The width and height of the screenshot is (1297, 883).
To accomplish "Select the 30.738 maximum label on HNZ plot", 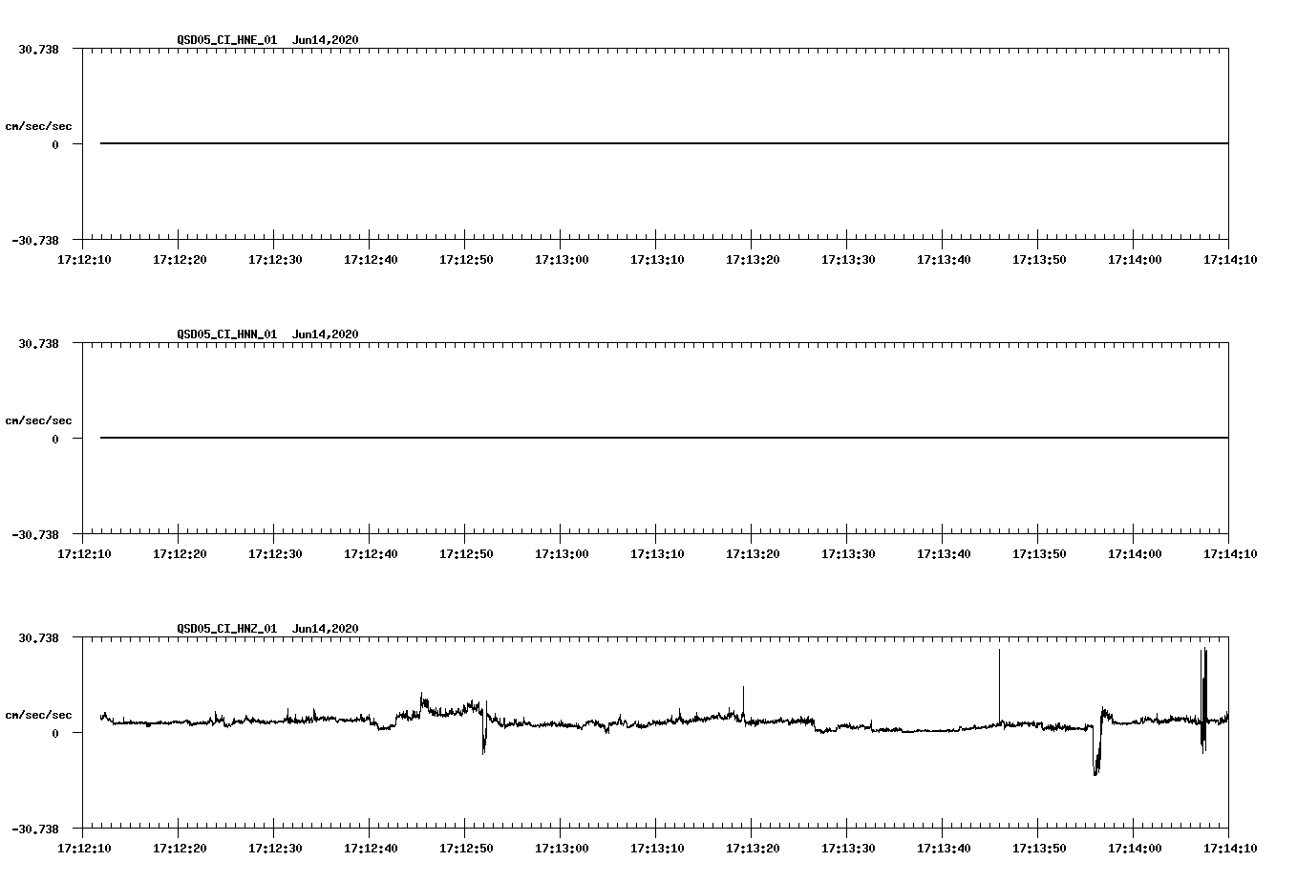I will click(x=39, y=637).
